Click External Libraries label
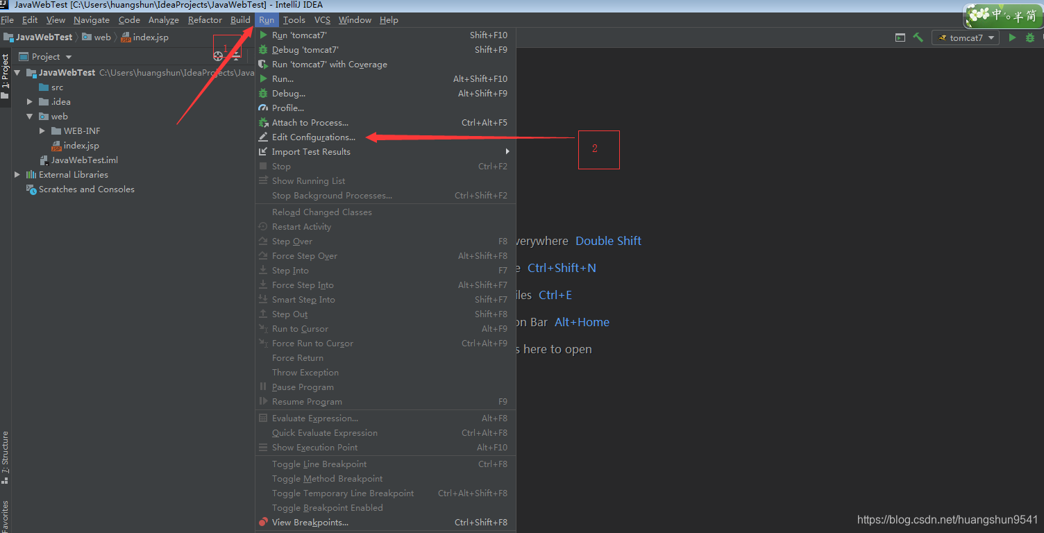 pos(74,174)
